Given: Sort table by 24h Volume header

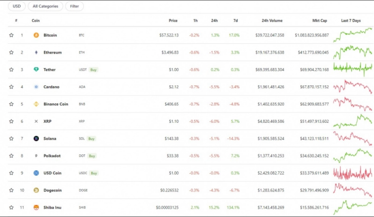Looking at the screenshot, I should (272, 21).
